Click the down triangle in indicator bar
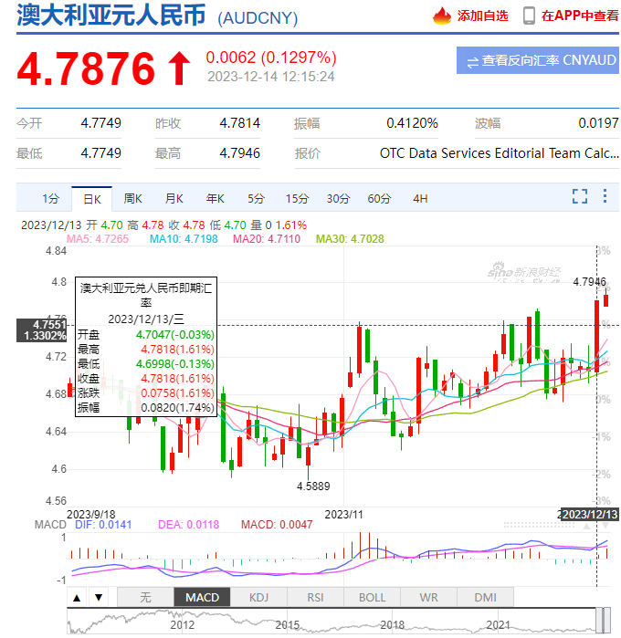 coord(99,598)
